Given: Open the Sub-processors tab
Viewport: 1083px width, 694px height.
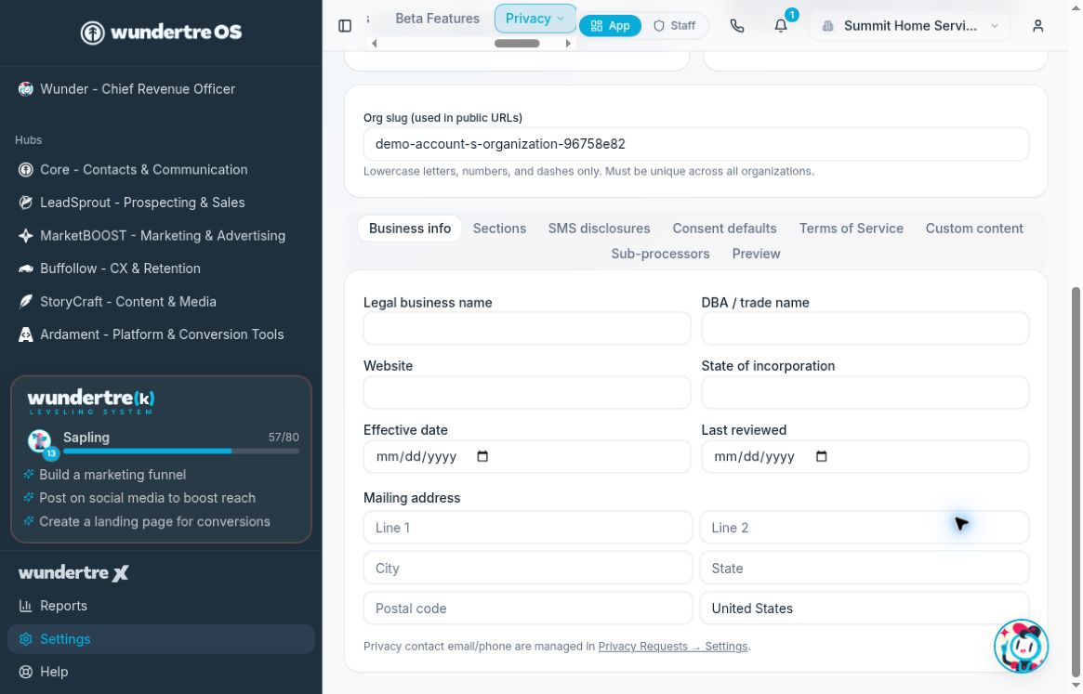Looking at the screenshot, I should [x=660, y=255].
